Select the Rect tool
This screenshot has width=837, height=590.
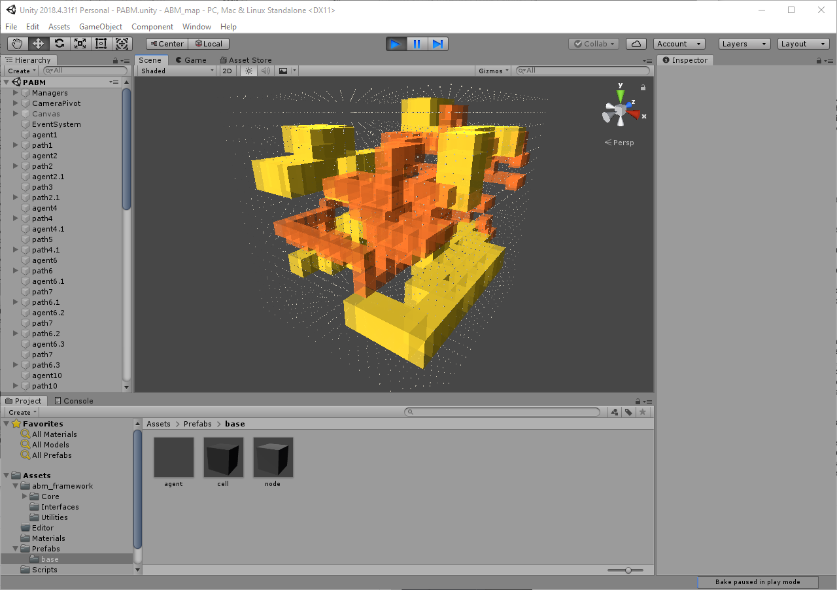[101, 43]
